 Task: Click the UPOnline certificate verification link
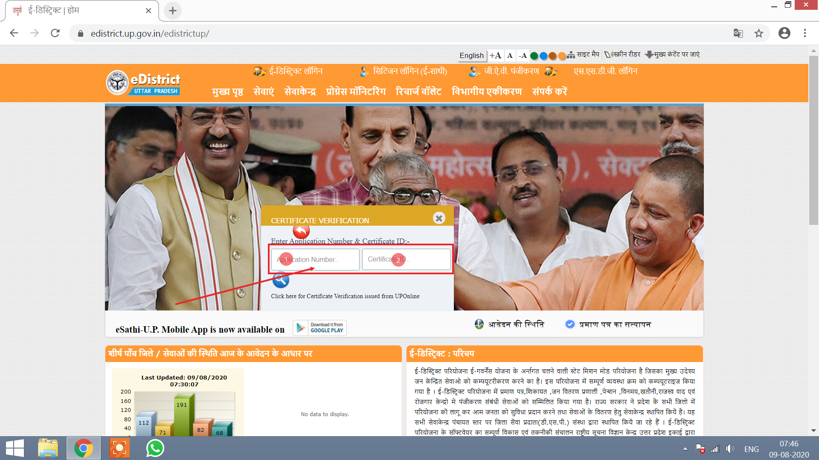coord(345,296)
